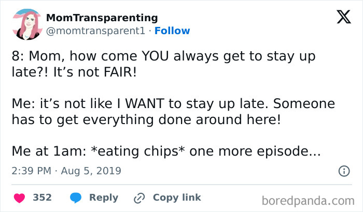This screenshot has height=212, width=363.
Task: Click the Copy link text
Action: click(x=177, y=198)
